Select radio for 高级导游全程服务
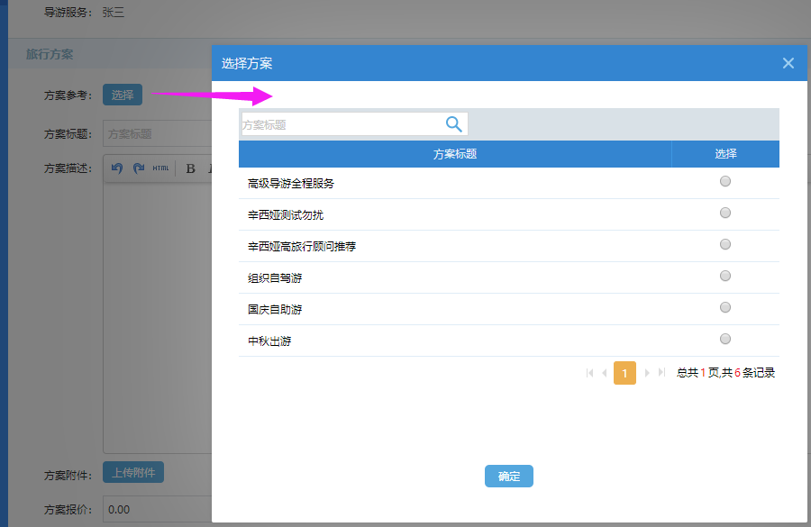The image size is (811, 527). tap(725, 182)
